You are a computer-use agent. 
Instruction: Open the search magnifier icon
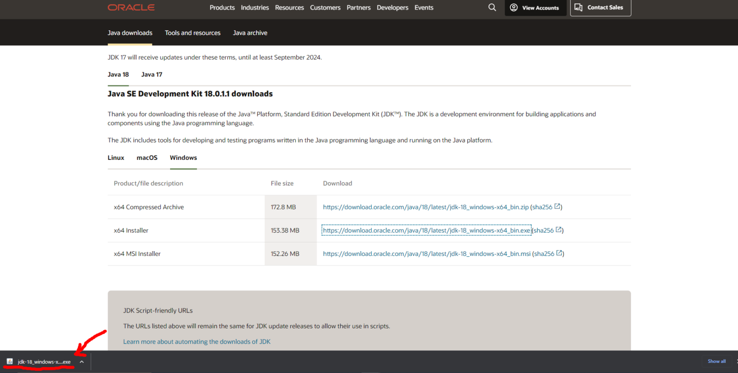click(x=492, y=8)
